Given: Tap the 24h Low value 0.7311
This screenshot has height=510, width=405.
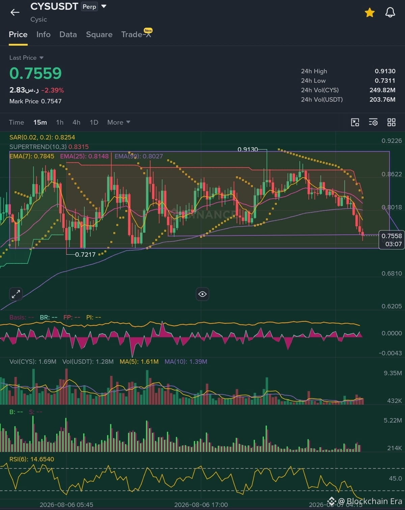Looking at the screenshot, I should point(385,80).
